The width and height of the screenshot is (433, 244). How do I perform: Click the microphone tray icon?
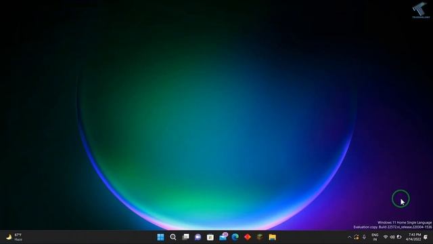(x=364, y=237)
